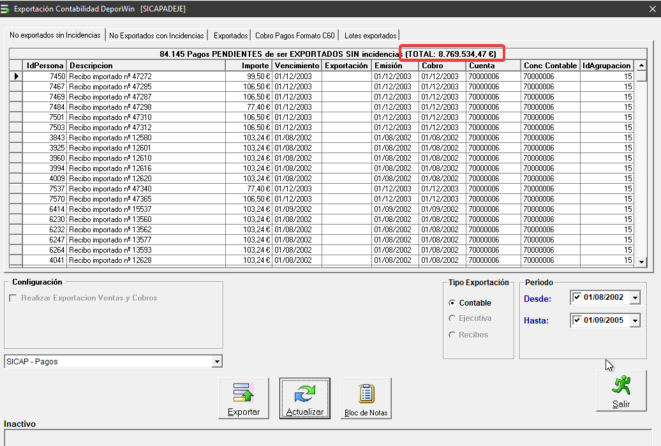Click IdPersona cell 6264

(x=44, y=250)
